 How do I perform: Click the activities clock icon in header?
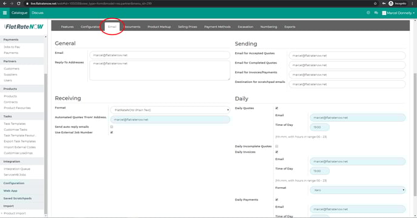click(368, 13)
